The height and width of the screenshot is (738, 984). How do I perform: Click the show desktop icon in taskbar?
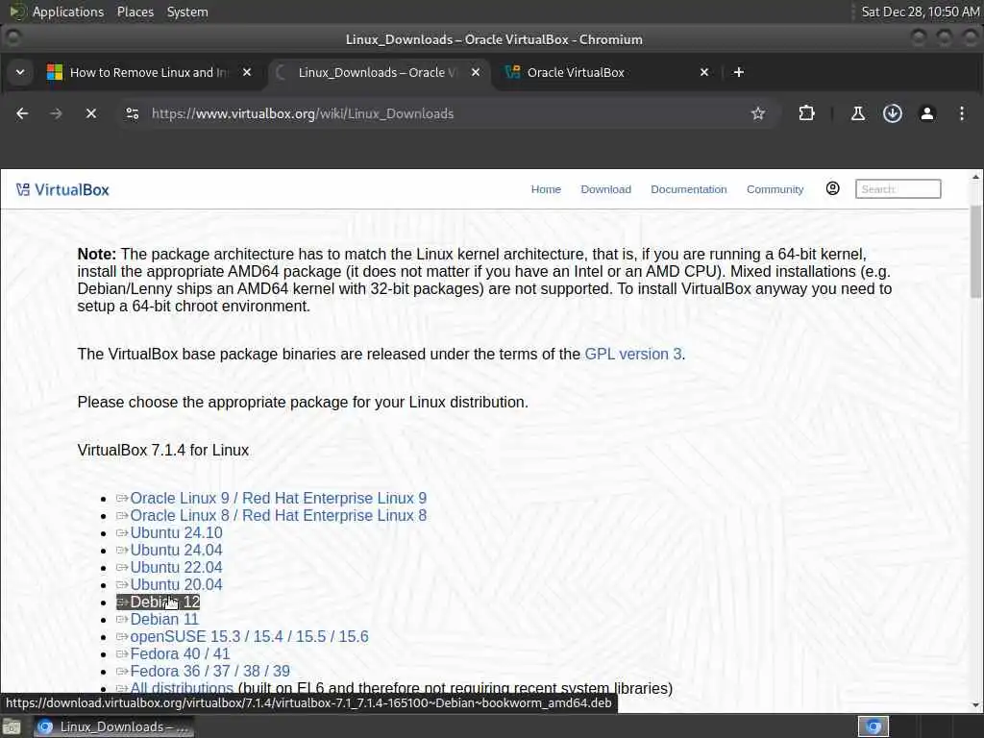12,726
